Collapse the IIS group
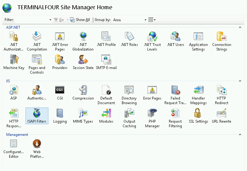 coord(240,81)
